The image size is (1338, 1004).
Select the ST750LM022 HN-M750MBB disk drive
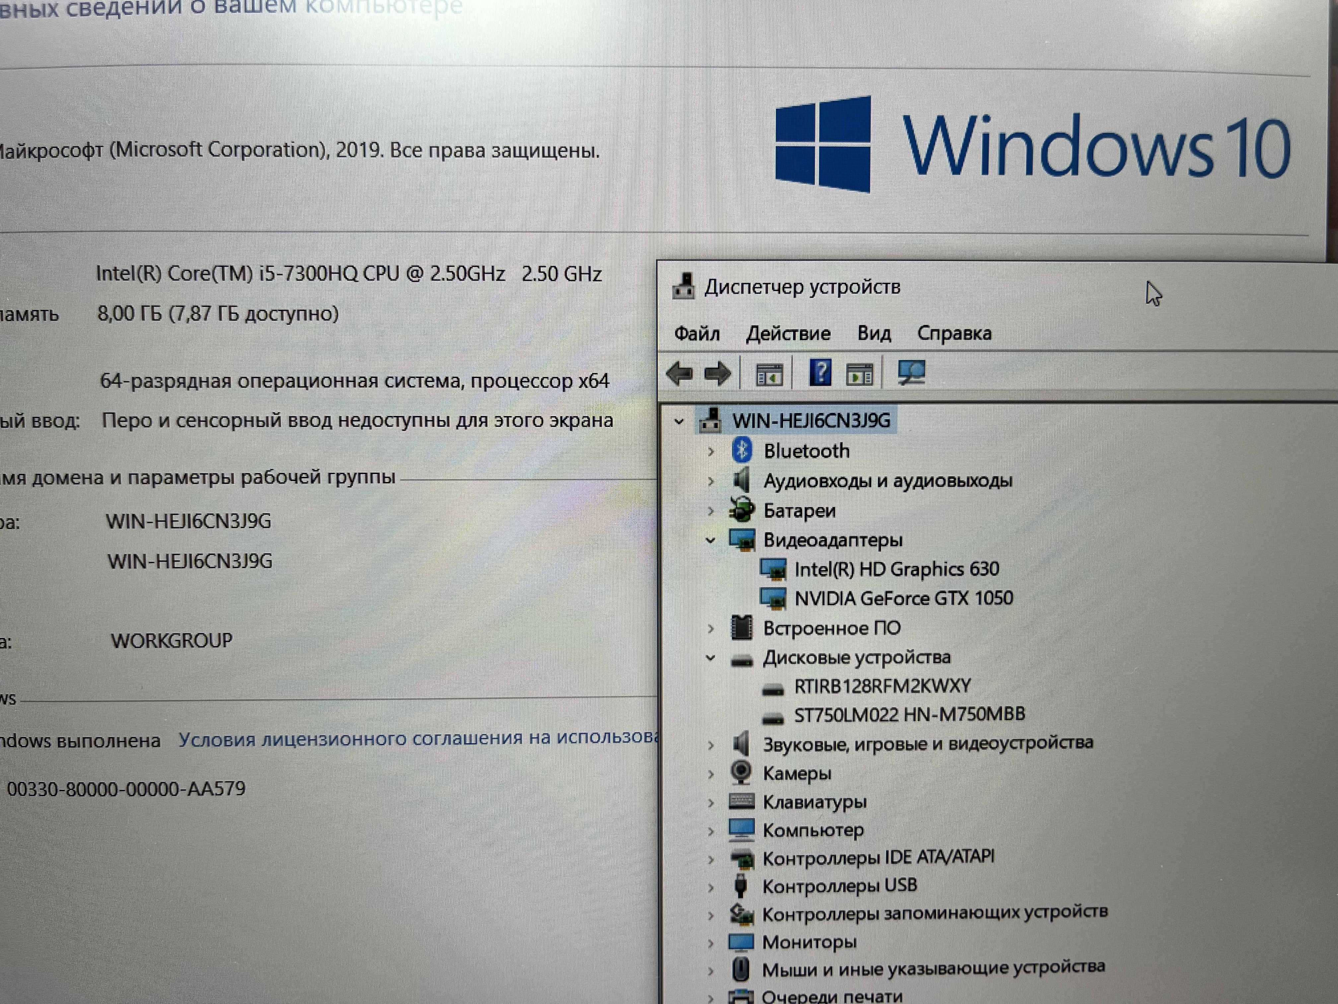click(909, 715)
